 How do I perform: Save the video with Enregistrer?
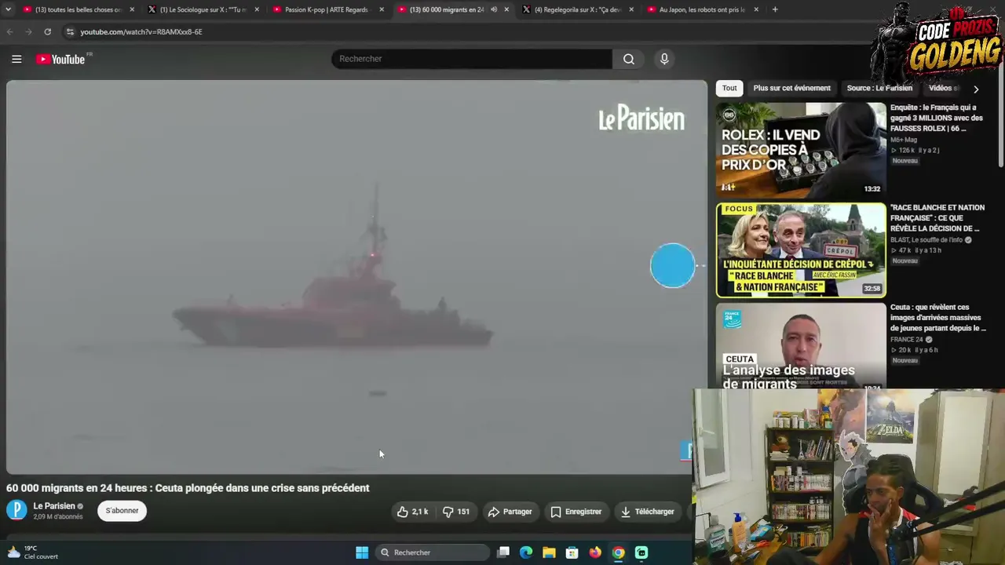tap(576, 512)
